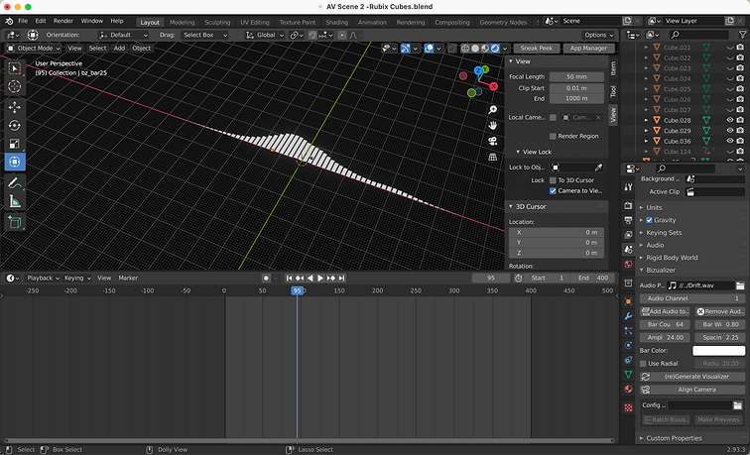
Task: Open World properties tab icon
Action: click(629, 265)
